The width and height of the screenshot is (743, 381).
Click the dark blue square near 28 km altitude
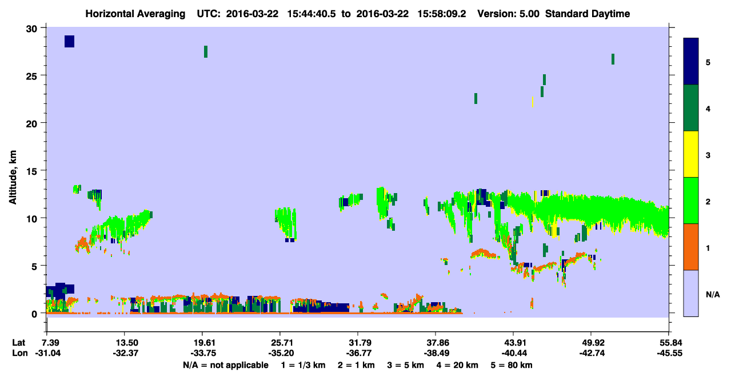pyautogui.click(x=69, y=41)
